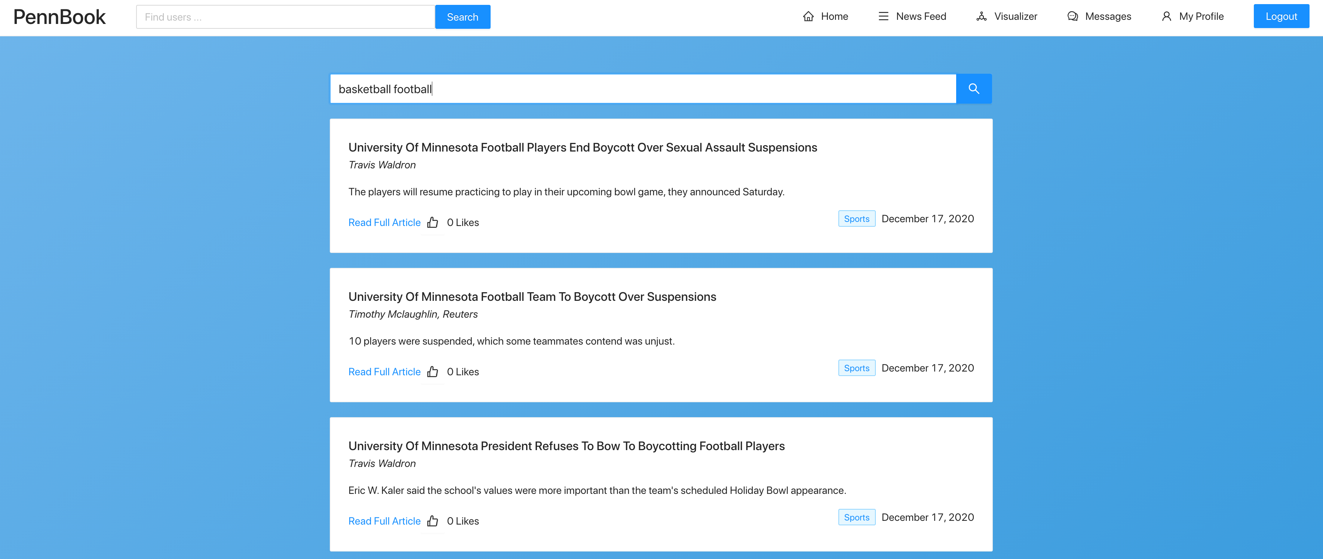The height and width of the screenshot is (559, 1323).
Task: Click the magnifying glass article search icon
Action: [x=973, y=88]
